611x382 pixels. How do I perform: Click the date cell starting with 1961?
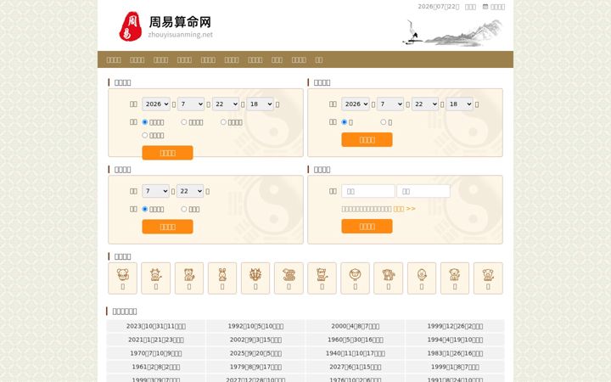point(156,367)
